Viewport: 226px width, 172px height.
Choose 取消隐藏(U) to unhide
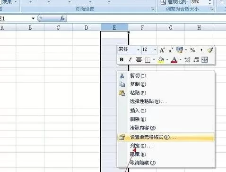click(x=166, y=163)
